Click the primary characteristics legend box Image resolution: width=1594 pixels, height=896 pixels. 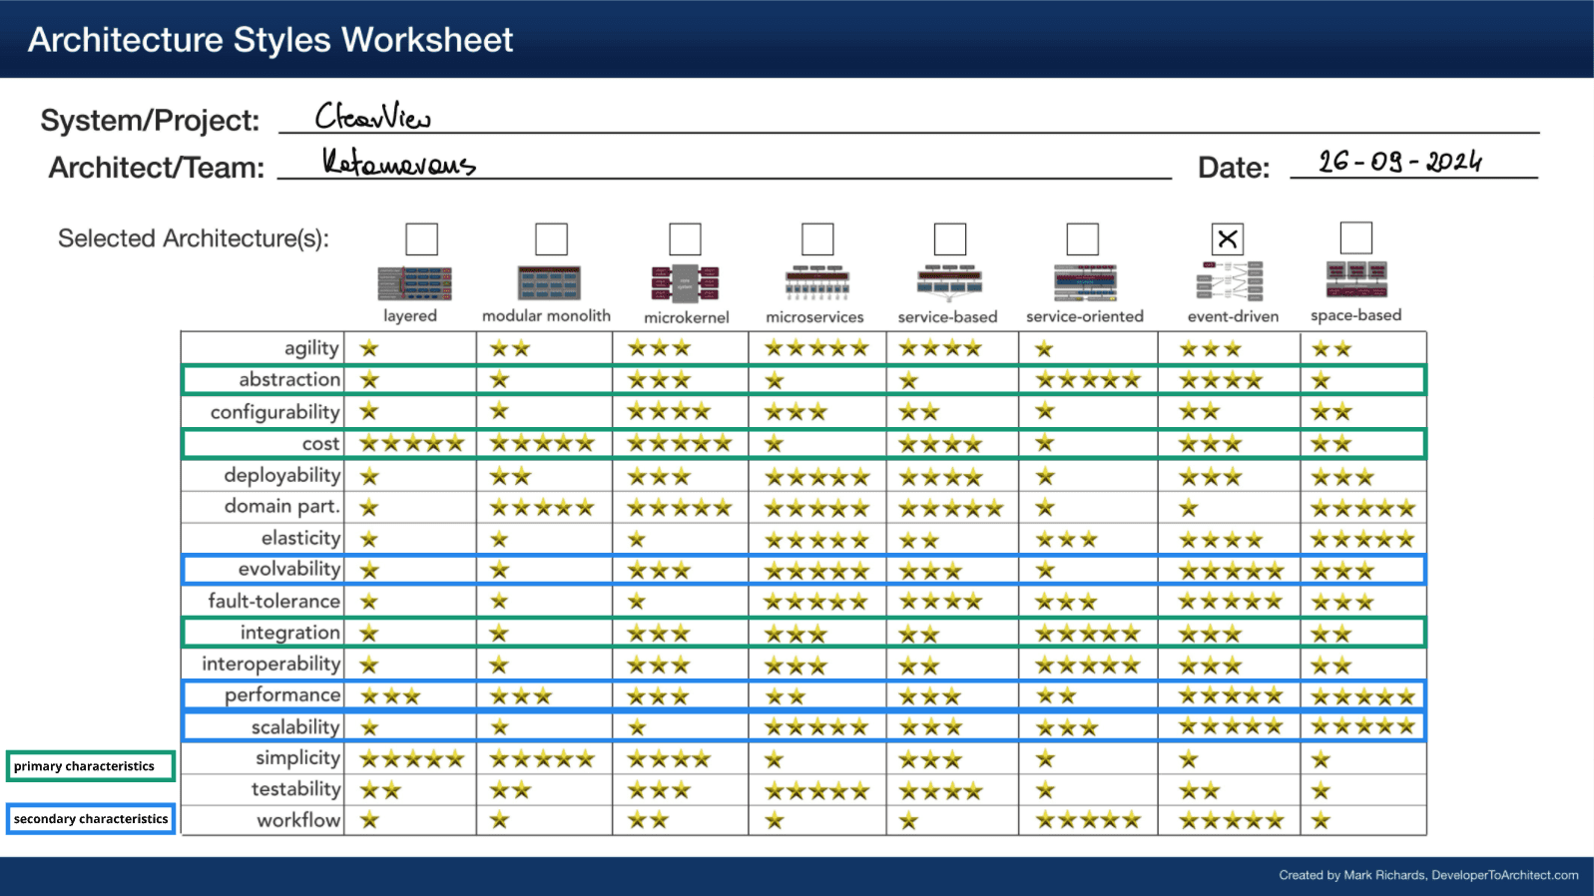click(91, 766)
